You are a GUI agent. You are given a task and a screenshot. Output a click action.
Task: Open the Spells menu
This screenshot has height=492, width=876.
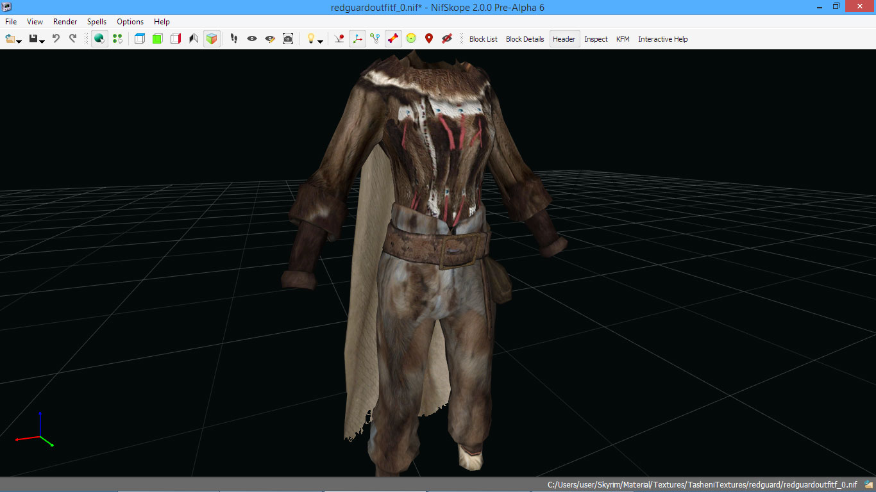[97, 22]
